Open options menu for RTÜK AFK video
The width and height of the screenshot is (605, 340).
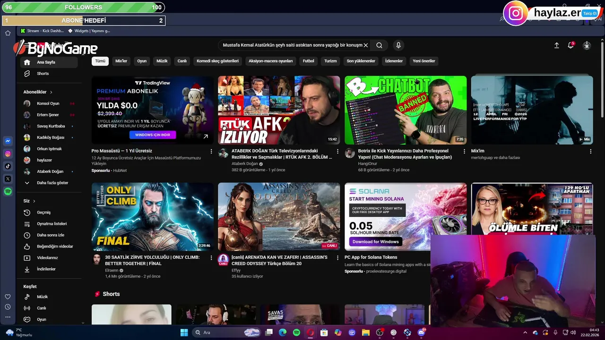(x=337, y=151)
